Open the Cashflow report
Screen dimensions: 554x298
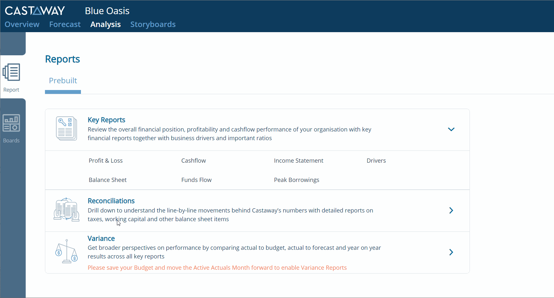(193, 160)
